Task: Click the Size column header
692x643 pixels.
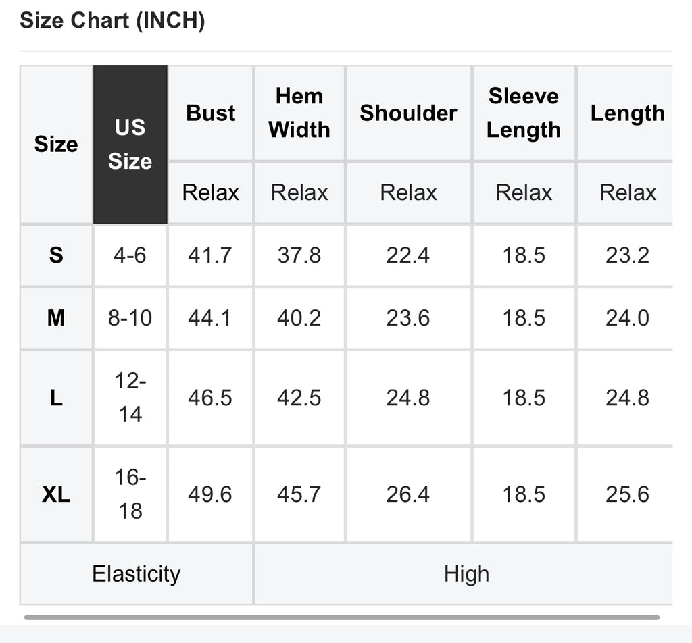Action: coord(56,145)
